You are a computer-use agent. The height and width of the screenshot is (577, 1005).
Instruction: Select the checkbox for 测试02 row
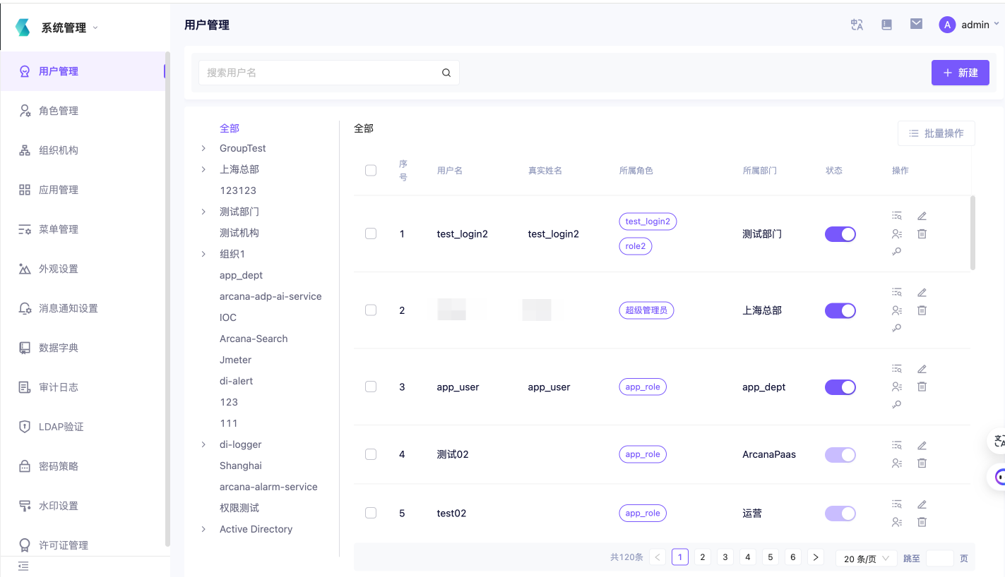(371, 454)
